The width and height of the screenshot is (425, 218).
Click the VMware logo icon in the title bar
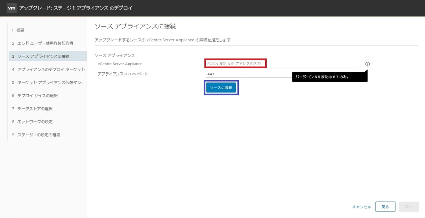tap(12, 8)
